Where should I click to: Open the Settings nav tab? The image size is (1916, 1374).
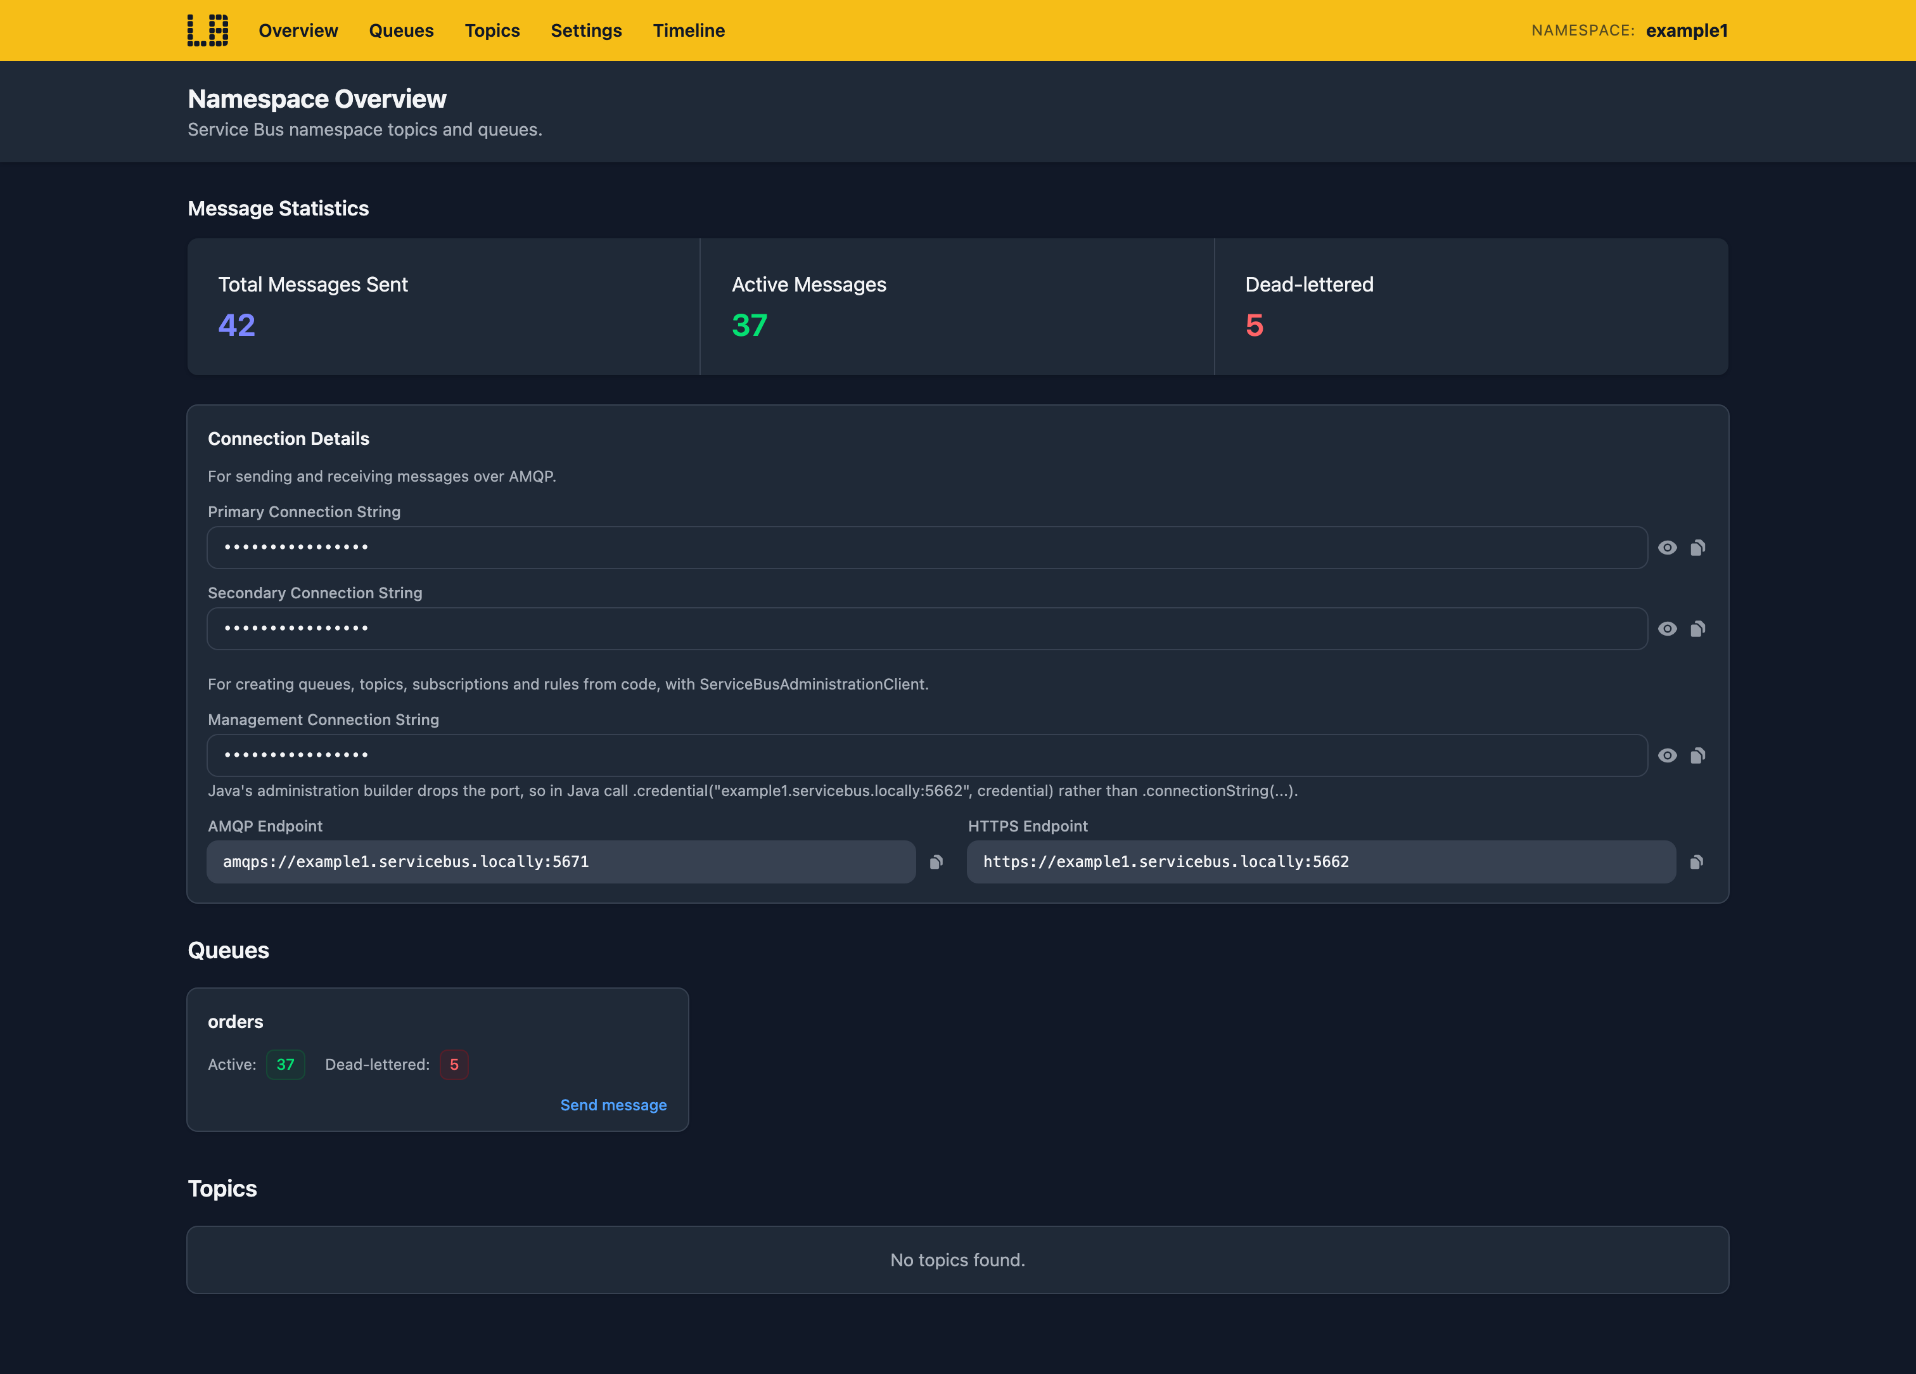(x=586, y=30)
